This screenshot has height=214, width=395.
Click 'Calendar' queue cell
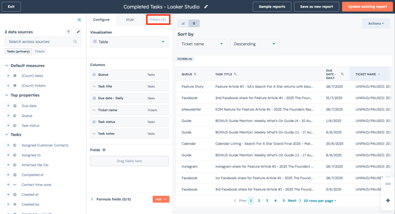pyautogui.click(x=189, y=143)
